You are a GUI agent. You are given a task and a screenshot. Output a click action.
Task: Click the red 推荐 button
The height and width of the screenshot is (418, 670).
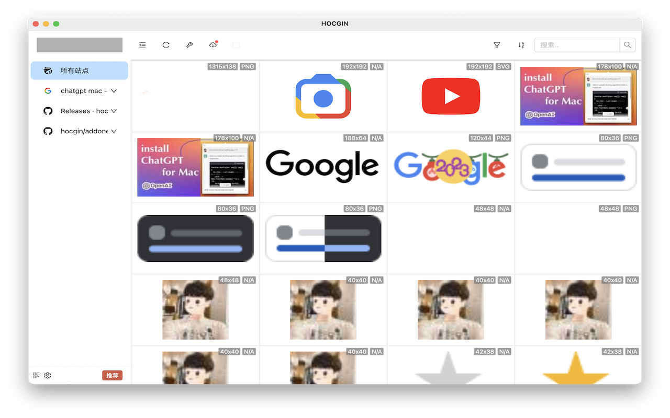112,375
